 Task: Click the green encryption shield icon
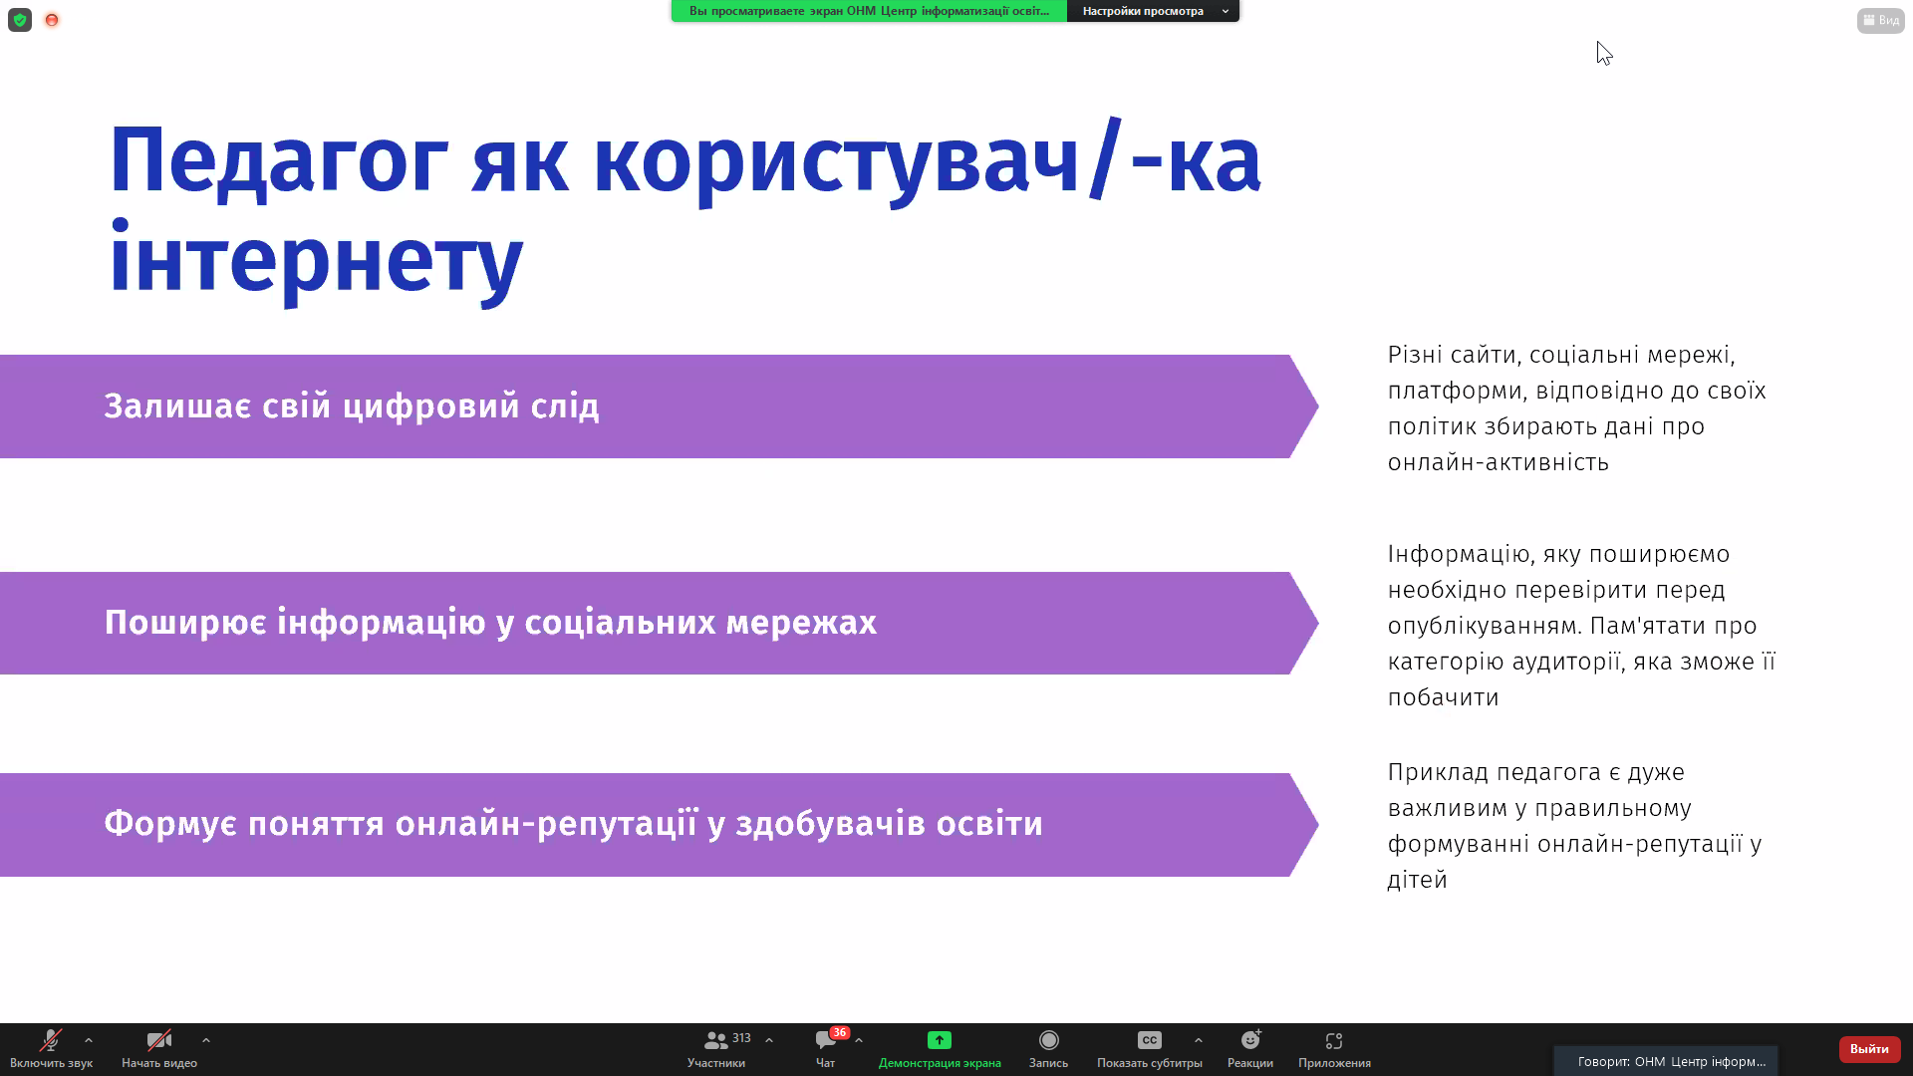click(20, 20)
